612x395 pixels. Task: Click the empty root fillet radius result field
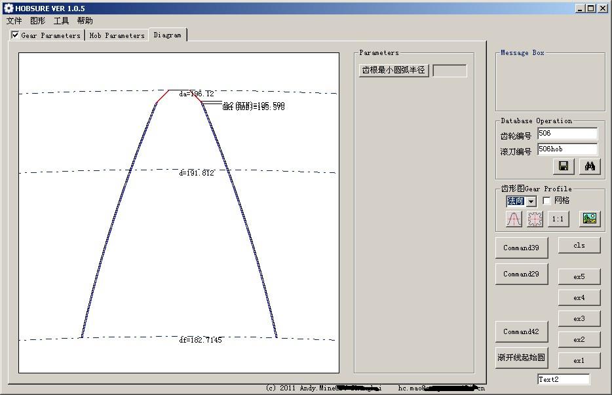449,71
